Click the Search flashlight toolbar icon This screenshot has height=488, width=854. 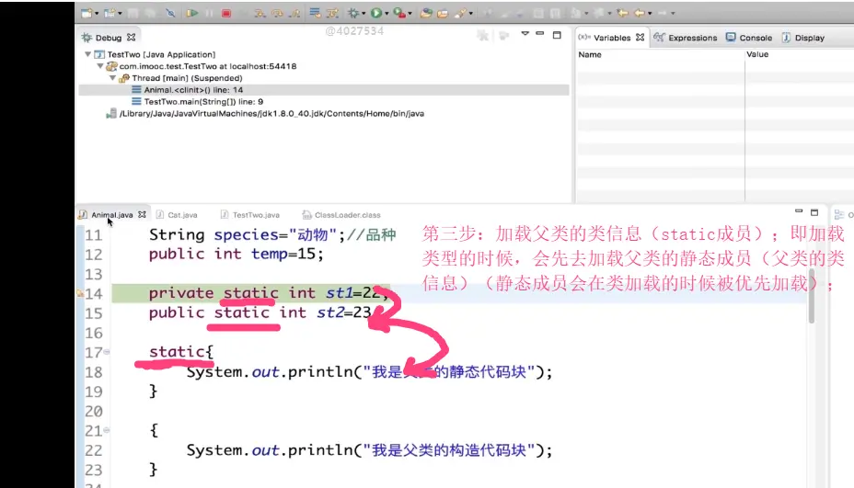click(x=460, y=13)
